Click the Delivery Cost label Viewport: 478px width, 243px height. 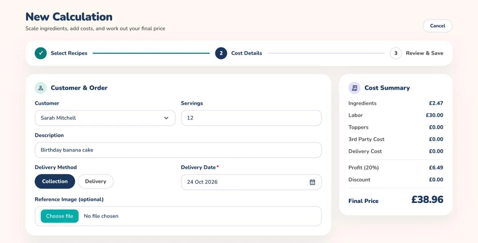tap(365, 151)
